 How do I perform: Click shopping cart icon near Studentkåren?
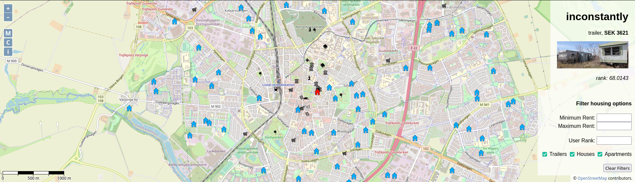pos(388,60)
